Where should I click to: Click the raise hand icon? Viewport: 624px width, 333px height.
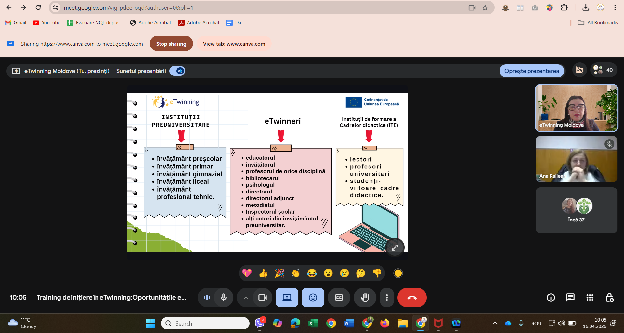[365, 298]
